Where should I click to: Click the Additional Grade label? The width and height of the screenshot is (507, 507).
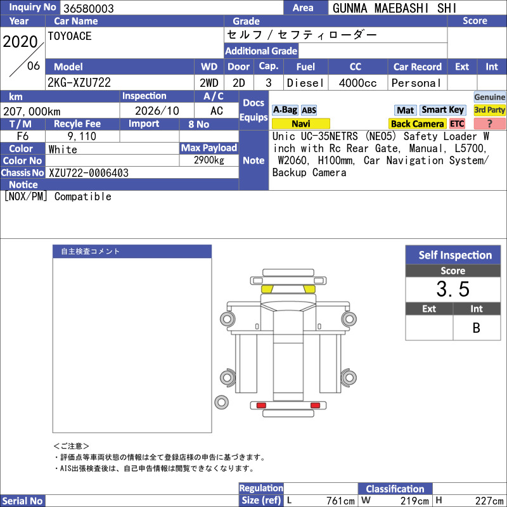261,51
